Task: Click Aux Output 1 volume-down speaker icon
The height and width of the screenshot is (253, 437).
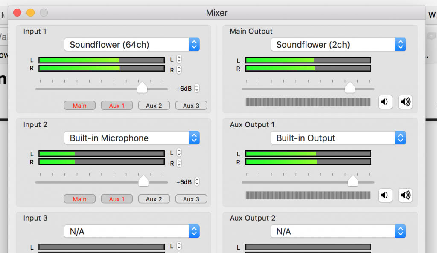Action: point(385,195)
